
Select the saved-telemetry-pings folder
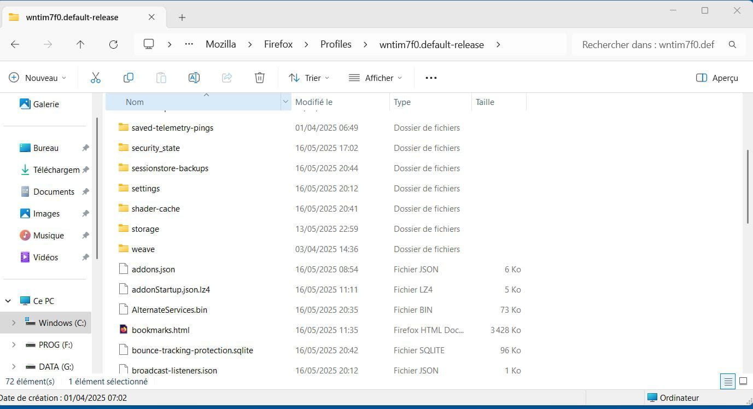click(x=172, y=127)
